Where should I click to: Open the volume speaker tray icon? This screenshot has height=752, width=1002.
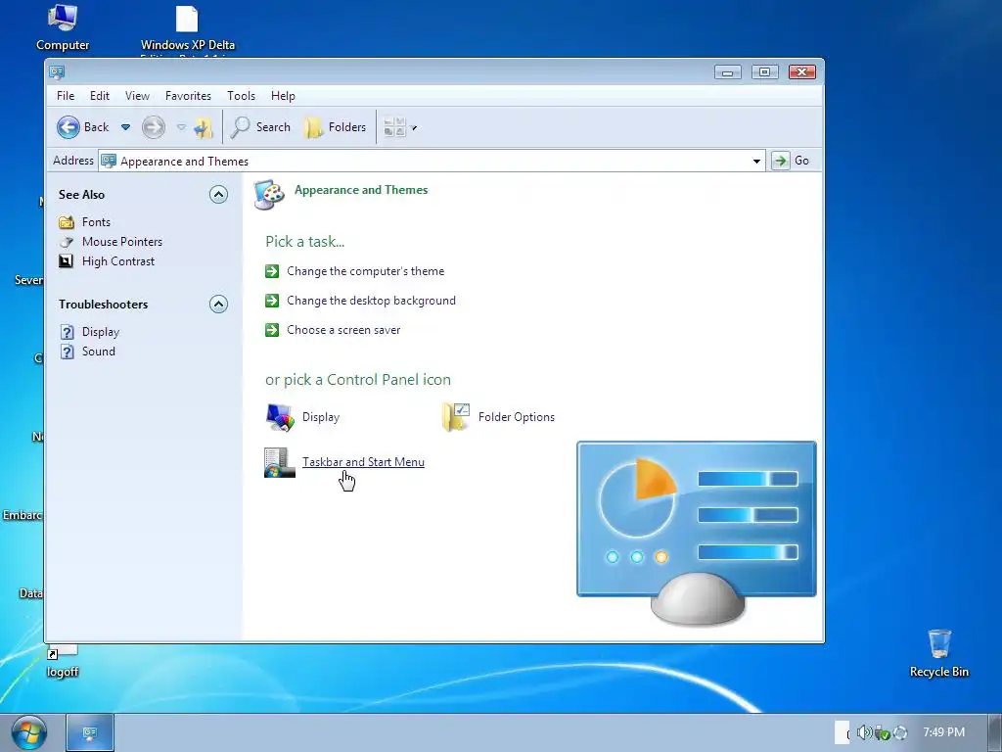865,732
